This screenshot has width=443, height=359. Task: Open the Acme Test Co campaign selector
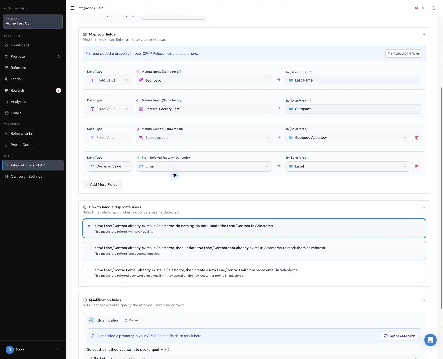pyautogui.click(x=33, y=22)
